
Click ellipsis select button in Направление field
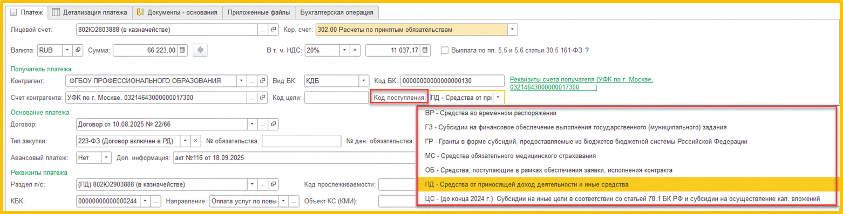[294, 202]
